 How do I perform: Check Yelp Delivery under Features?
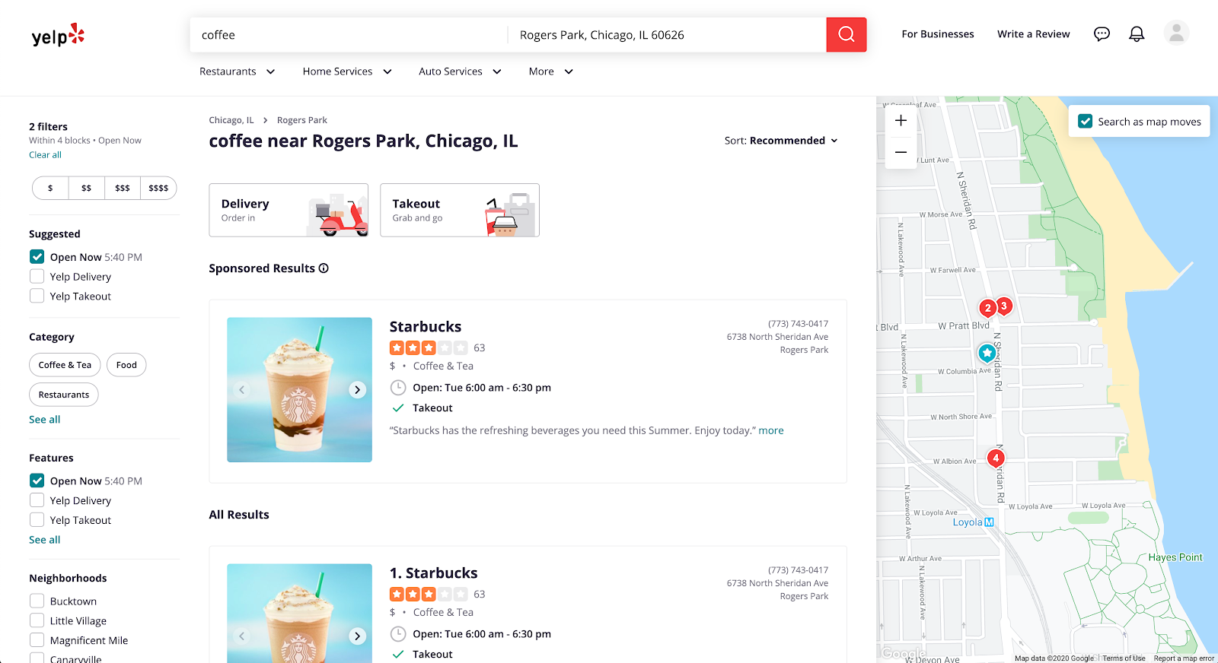point(37,500)
